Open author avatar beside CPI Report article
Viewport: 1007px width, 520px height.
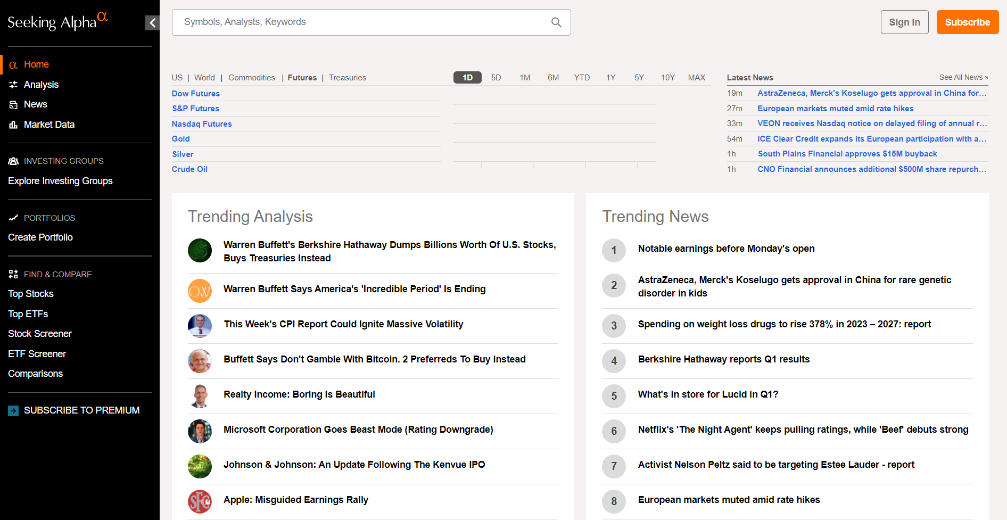(x=200, y=326)
